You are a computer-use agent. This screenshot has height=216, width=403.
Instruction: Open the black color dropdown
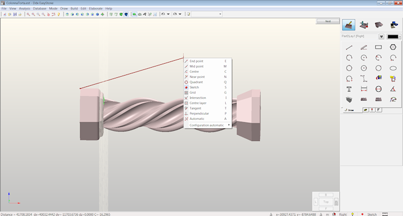pos(400,36)
